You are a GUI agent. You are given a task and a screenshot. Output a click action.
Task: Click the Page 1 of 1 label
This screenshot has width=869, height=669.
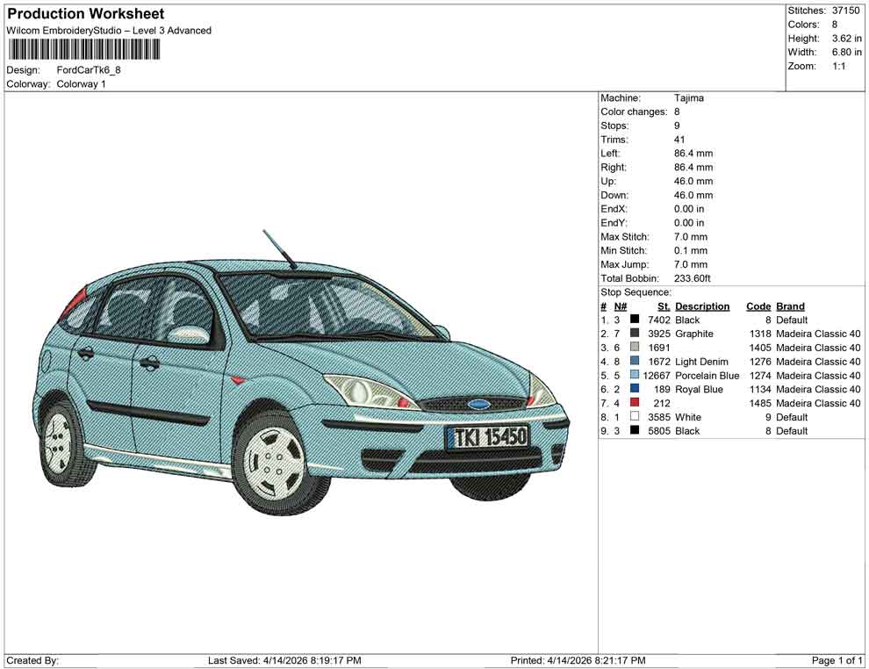coord(836,660)
